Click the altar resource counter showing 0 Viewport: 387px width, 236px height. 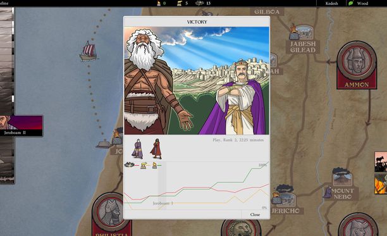pyautogui.click(x=161, y=3)
